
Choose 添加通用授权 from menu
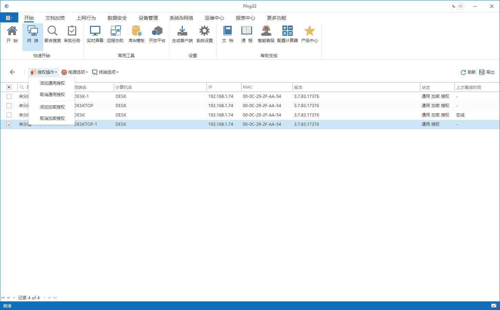tap(52, 83)
